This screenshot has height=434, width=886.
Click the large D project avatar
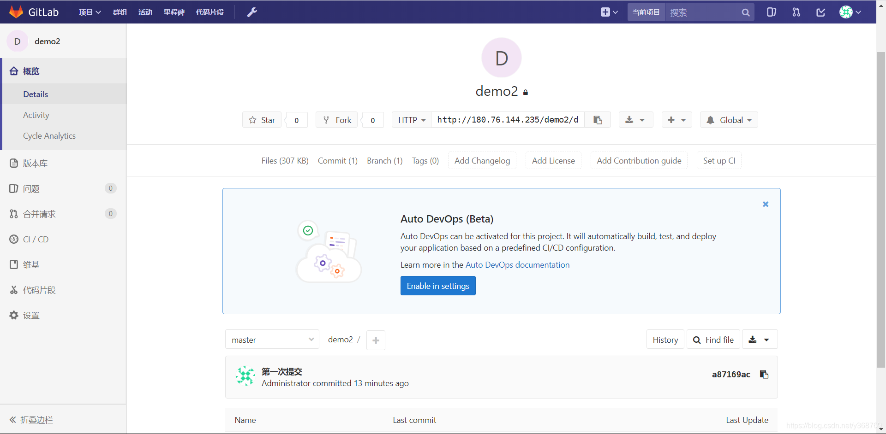pos(502,58)
